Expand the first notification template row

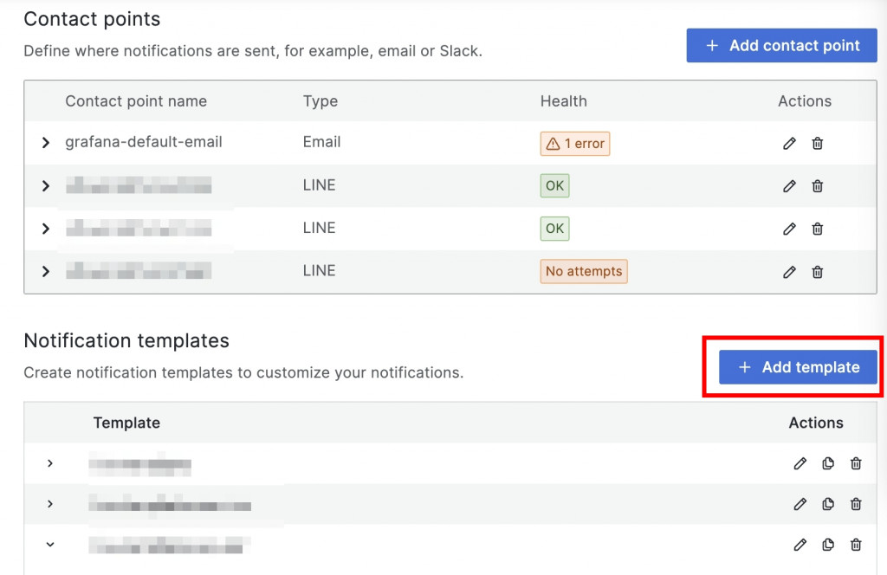point(50,463)
